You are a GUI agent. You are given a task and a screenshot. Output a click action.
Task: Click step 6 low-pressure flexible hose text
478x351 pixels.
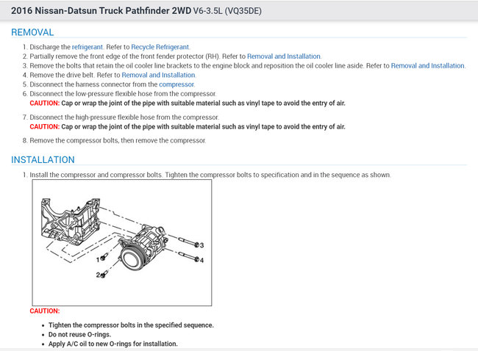coord(123,94)
